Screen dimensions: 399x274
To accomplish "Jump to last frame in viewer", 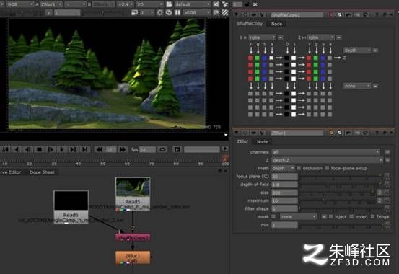I will pos(85,149).
